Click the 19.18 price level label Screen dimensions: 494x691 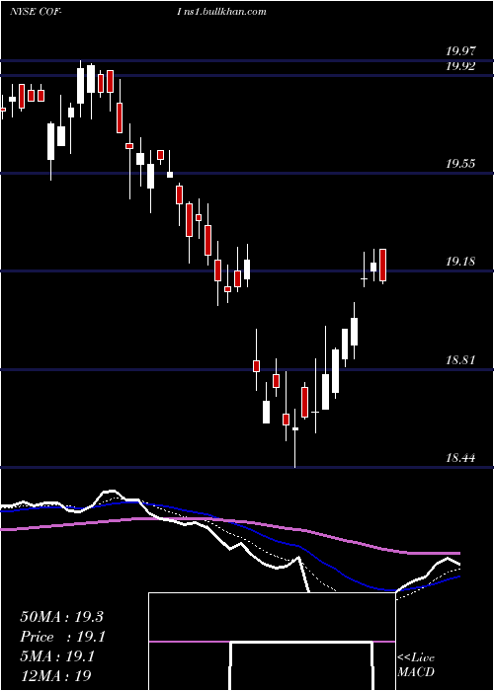pyautogui.click(x=460, y=262)
